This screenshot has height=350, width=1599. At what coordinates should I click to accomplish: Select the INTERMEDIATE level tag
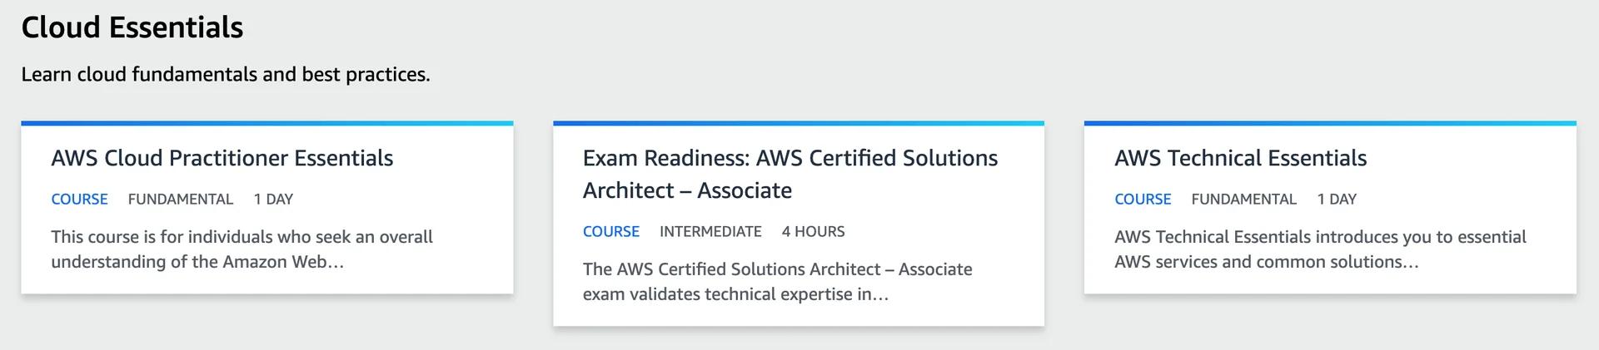click(x=710, y=232)
